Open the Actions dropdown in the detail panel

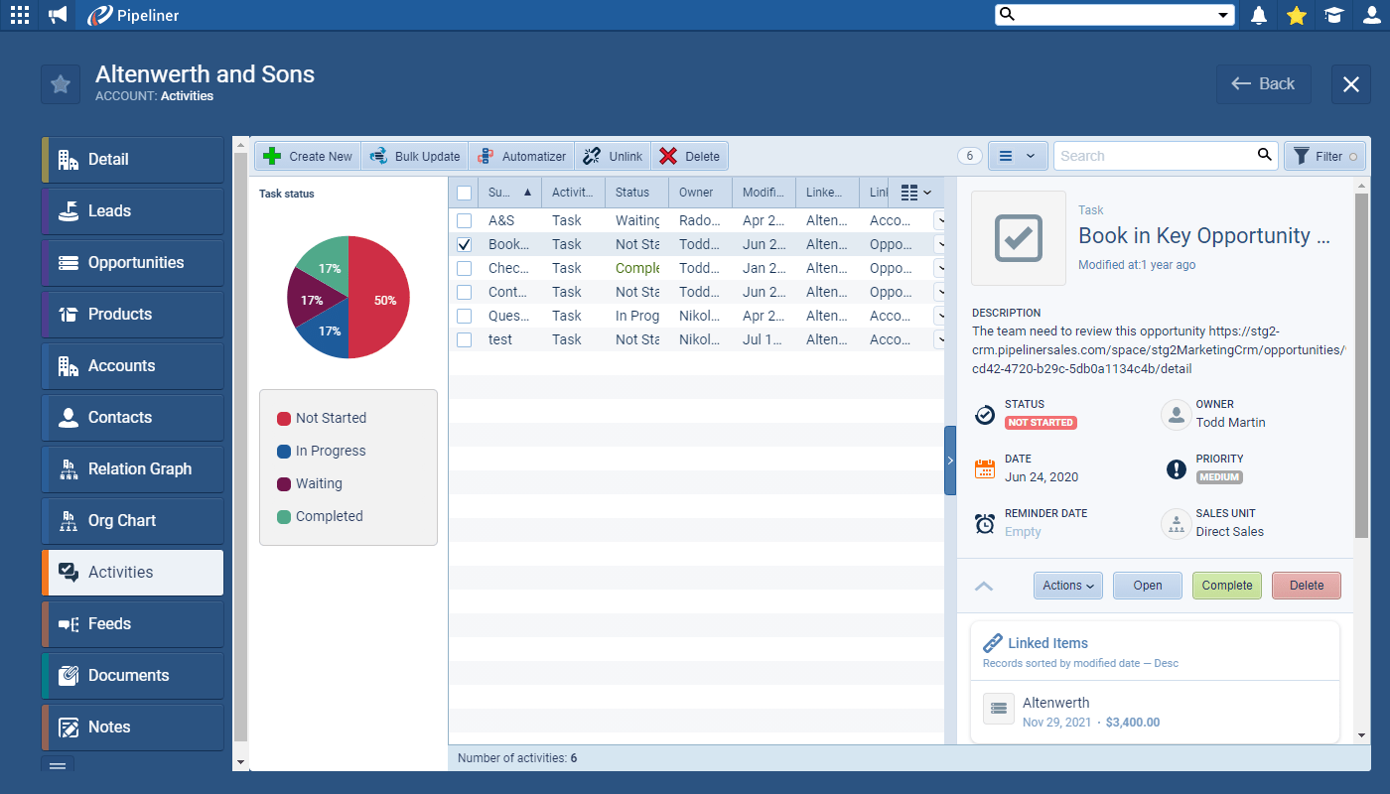click(1067, 586)
